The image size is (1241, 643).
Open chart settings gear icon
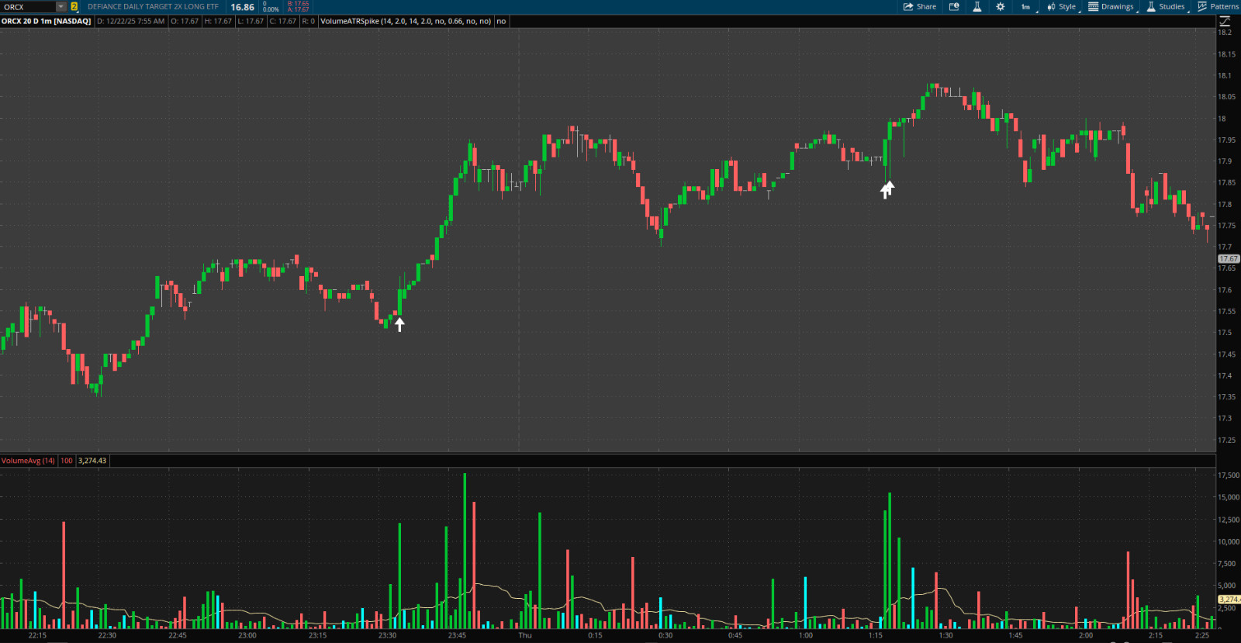coord(1001,6)
